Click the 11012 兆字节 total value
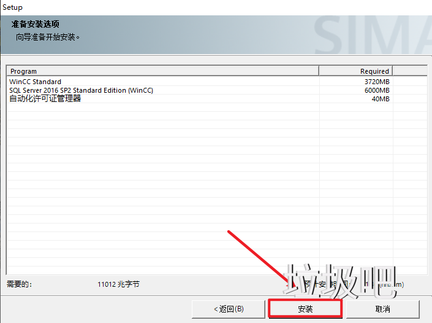The width and height of the screenshot is (432, 323). pos(118,284)
